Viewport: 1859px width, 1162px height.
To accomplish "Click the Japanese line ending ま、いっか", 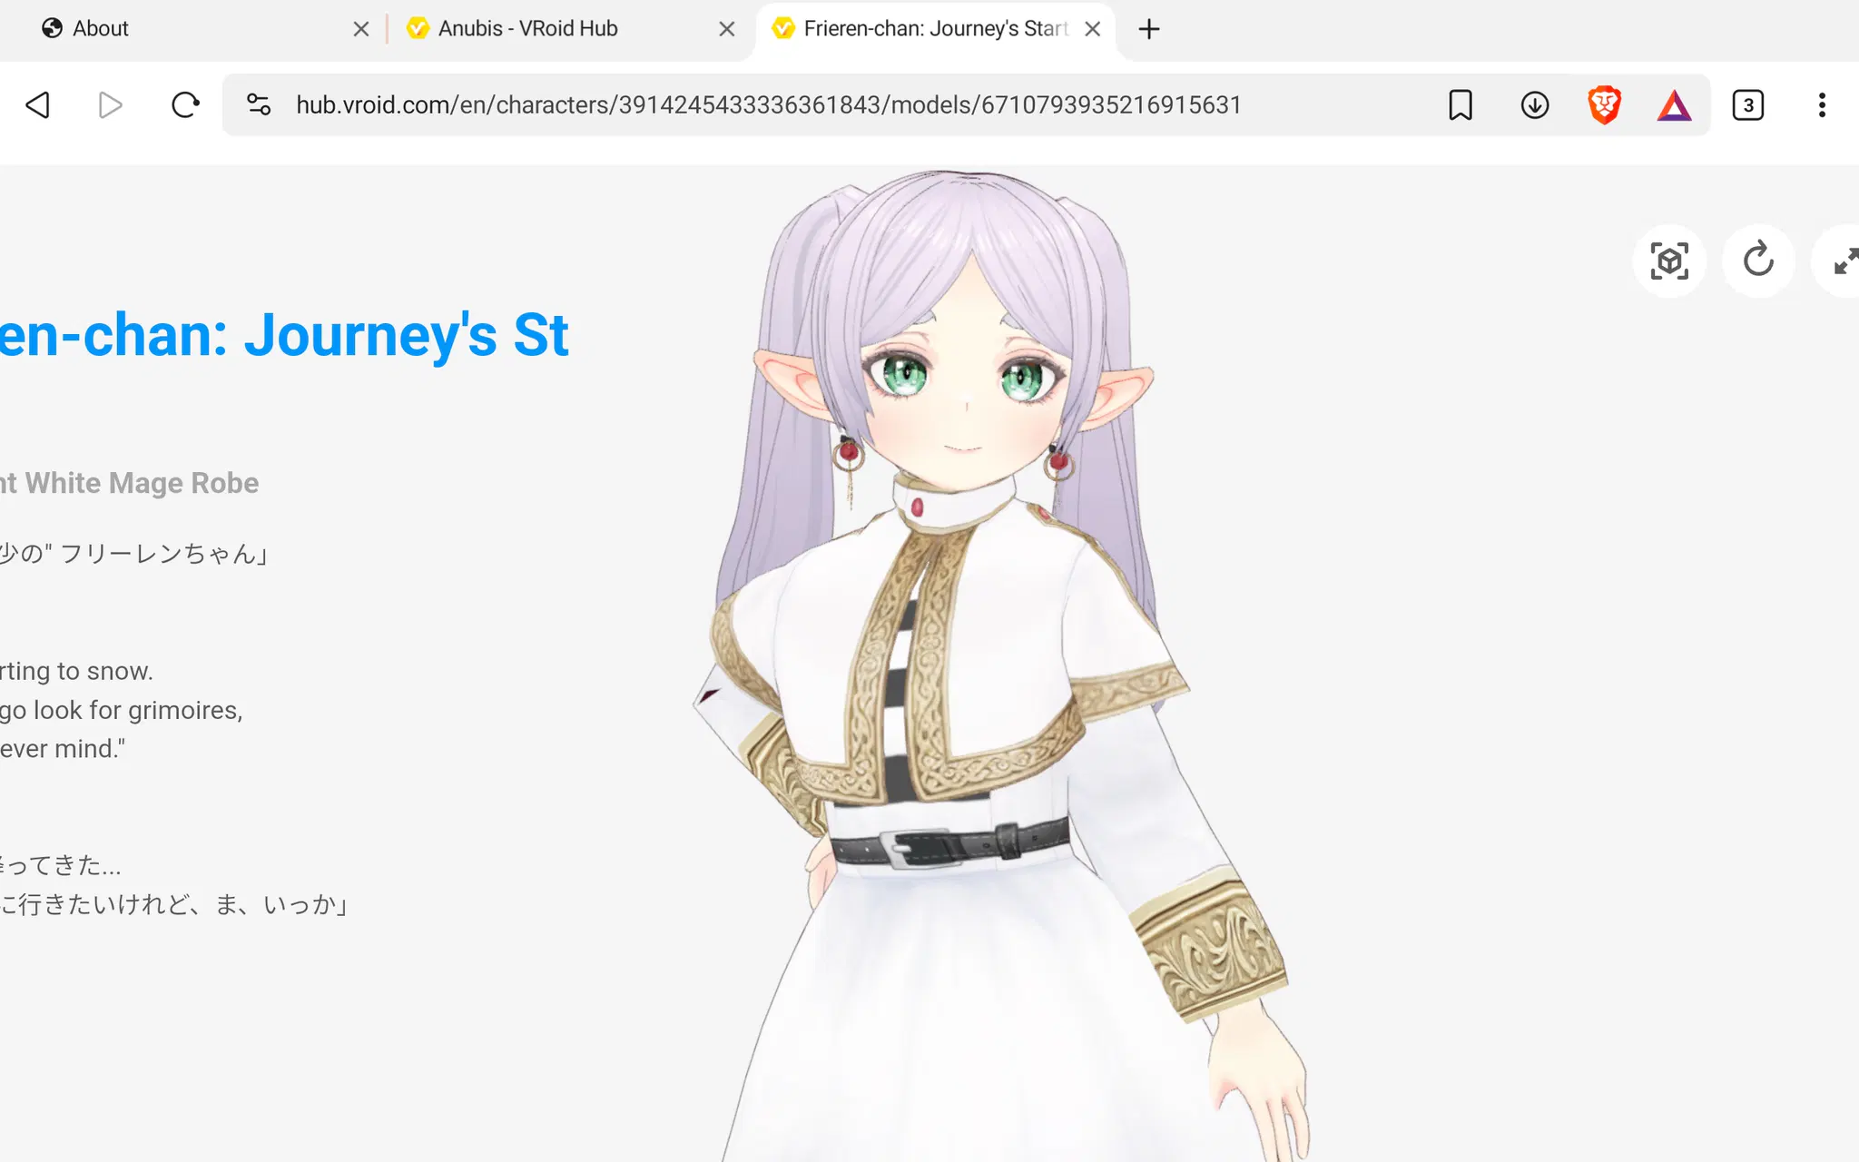I will click(175, 904).
